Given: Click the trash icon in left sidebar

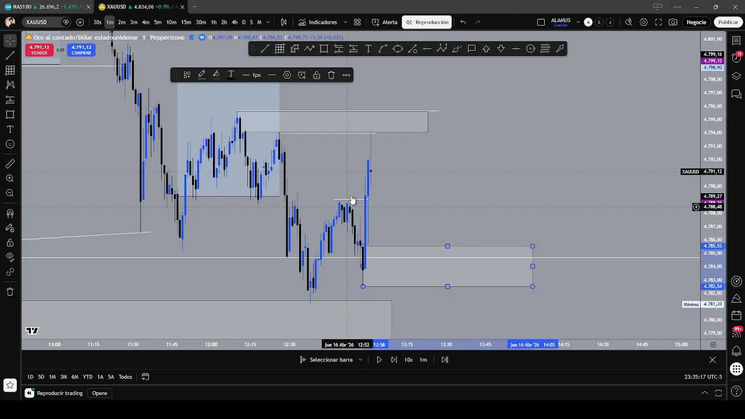Looking at the screenshot, I should click(10, 292).
